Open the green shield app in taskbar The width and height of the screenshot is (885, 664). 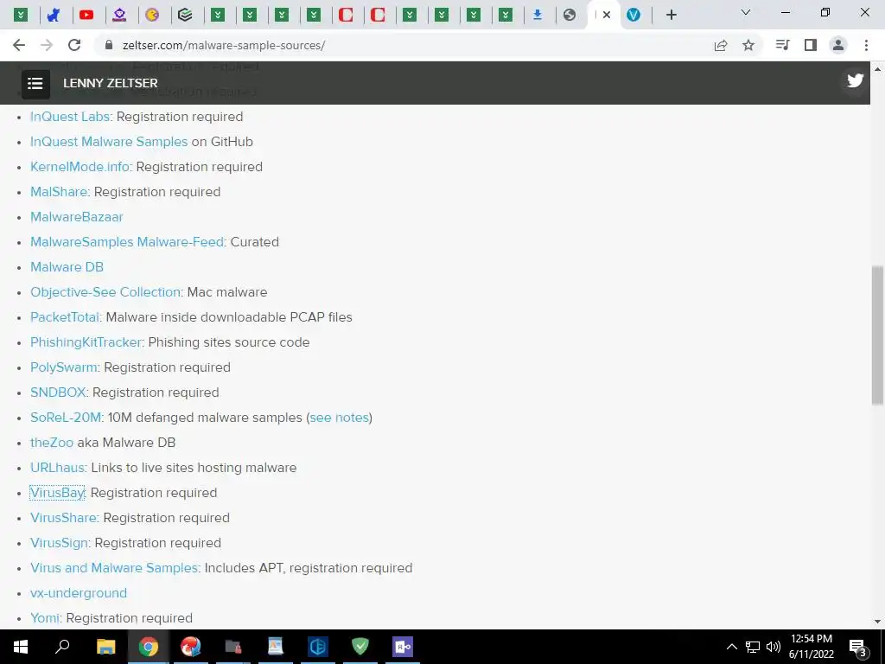tap(360, 647)
